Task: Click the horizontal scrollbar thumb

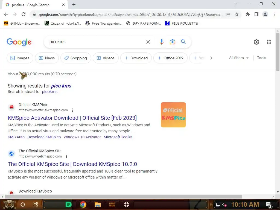Action: [123, 197]
